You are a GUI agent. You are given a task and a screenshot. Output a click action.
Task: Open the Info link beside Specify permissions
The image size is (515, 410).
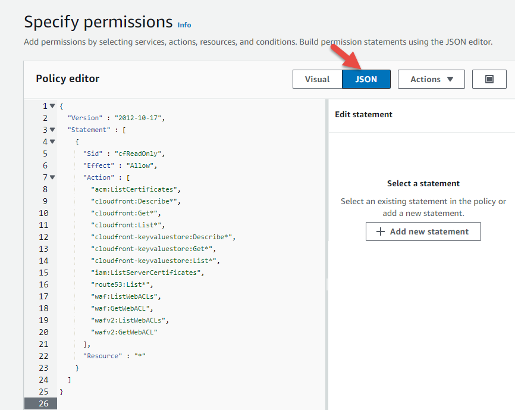(184, 25)
